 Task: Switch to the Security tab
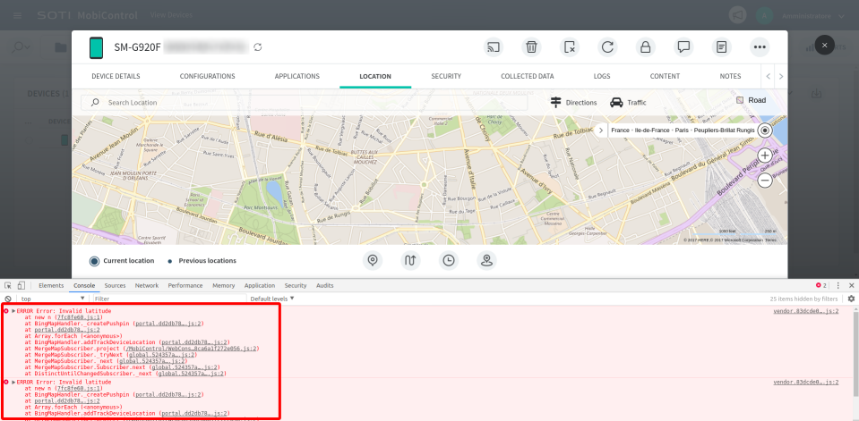(x=445, y=76)
